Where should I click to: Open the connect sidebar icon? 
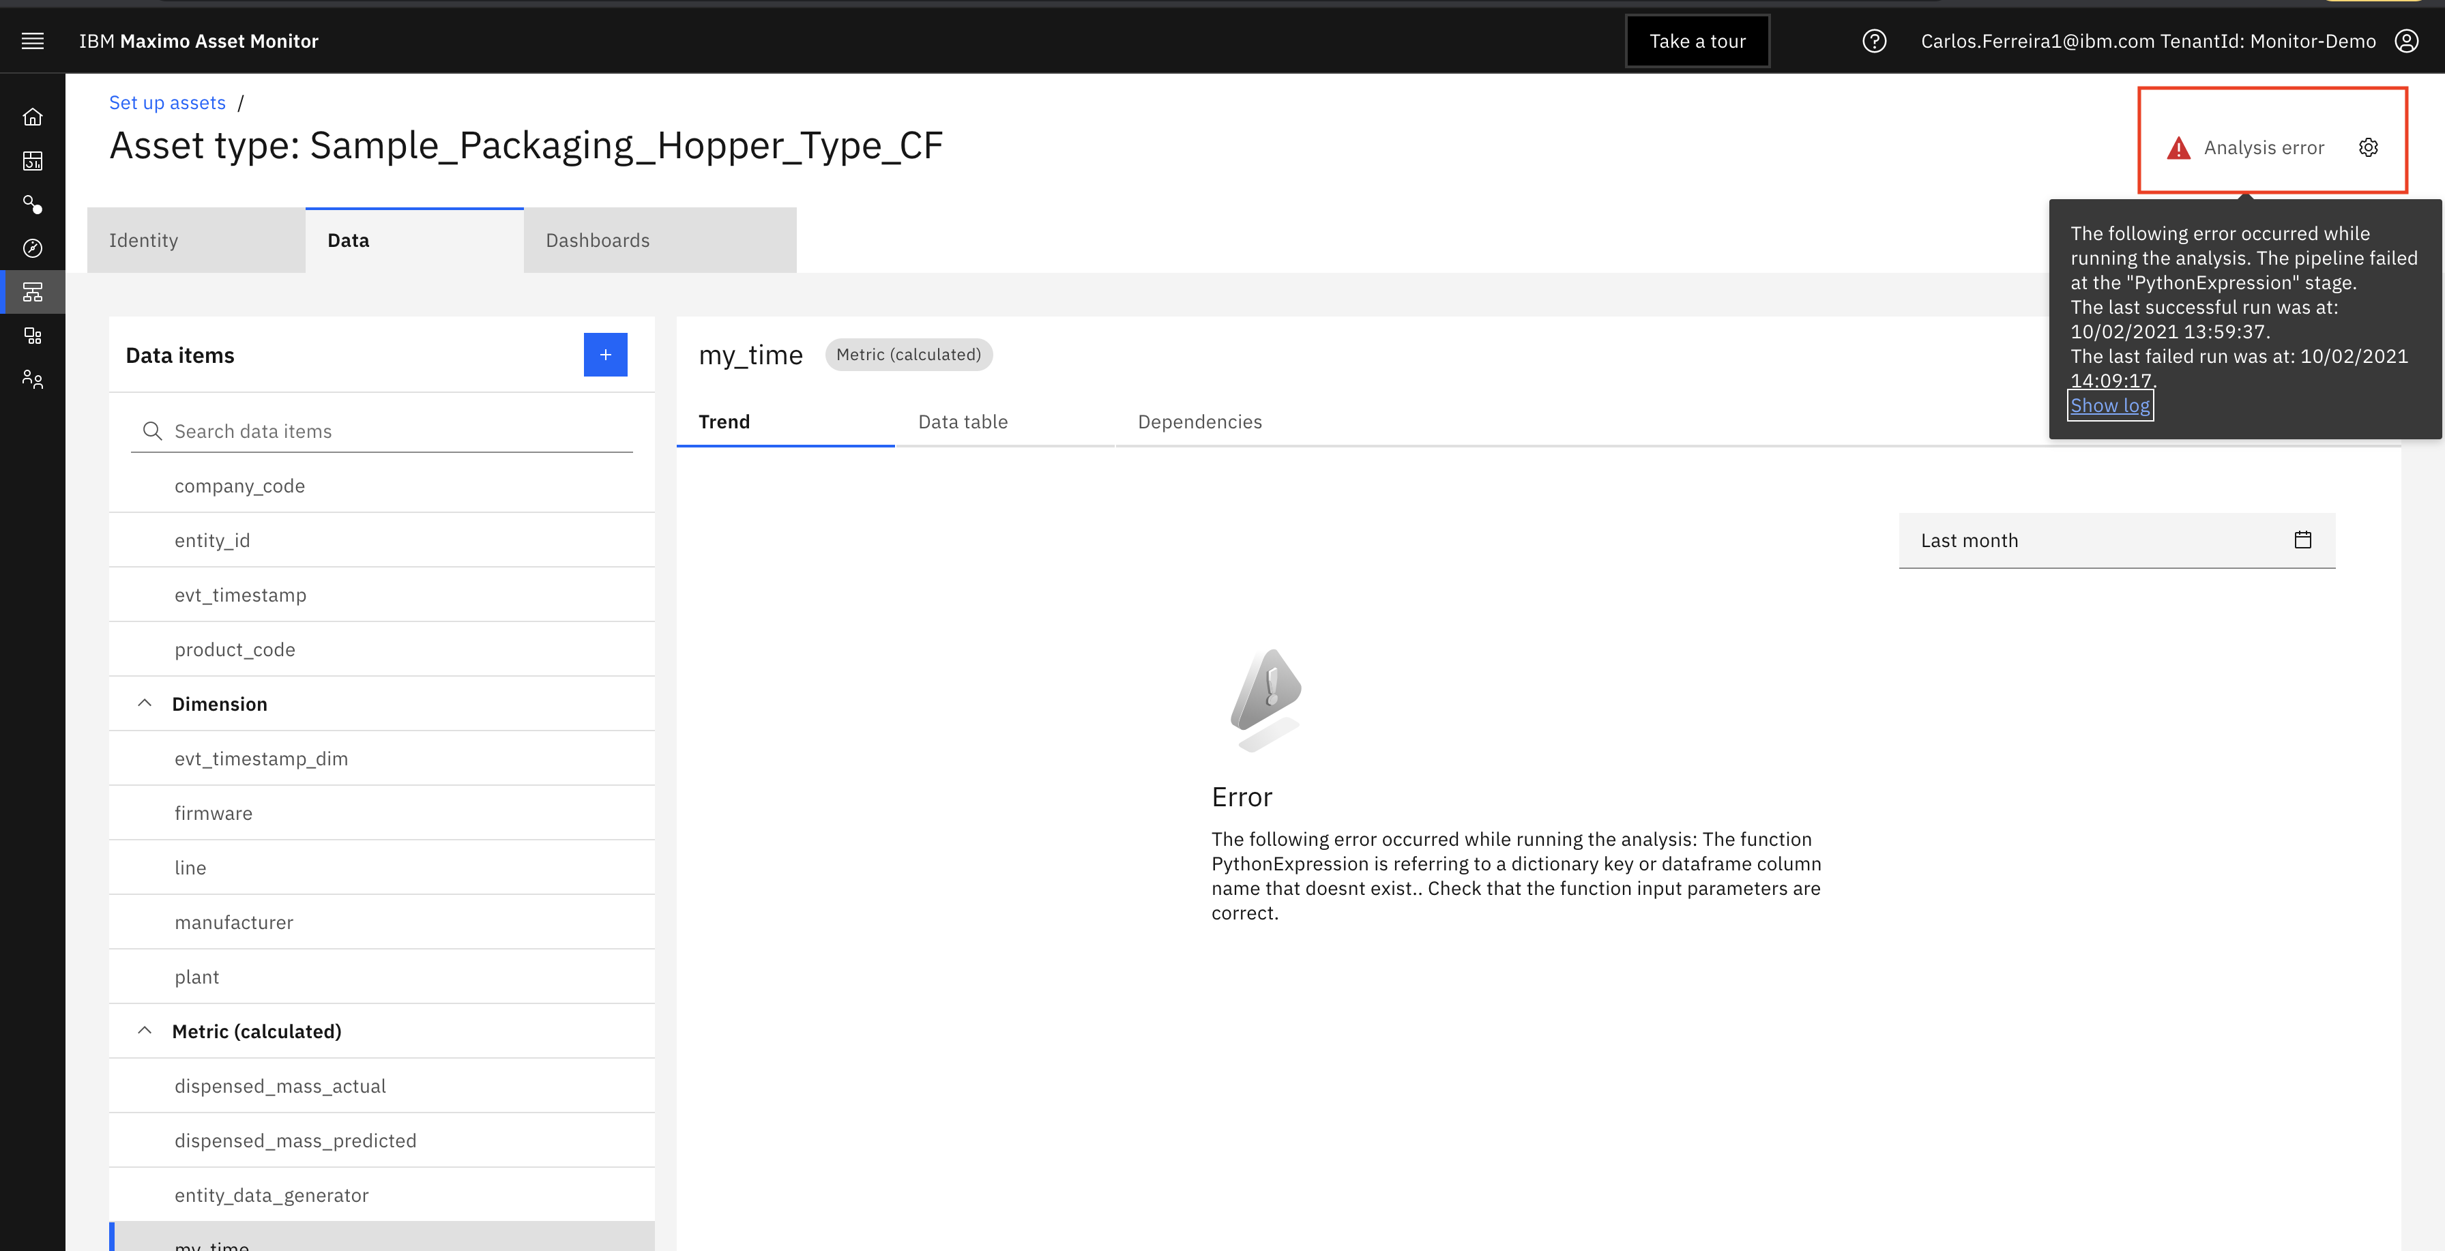click(x=32, y=204)
